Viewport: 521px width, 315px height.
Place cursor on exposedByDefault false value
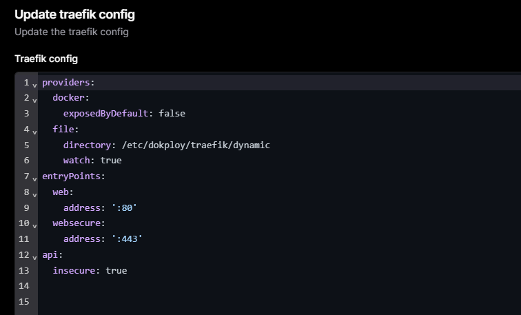click(x=172, y=114)
